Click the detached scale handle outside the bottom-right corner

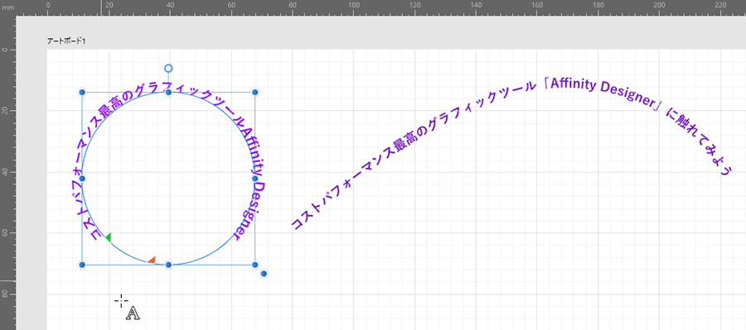[264, 274]
